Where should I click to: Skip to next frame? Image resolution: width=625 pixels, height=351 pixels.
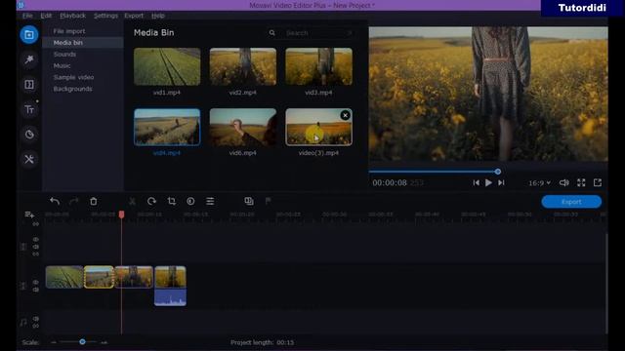click(x=501, y=182)
